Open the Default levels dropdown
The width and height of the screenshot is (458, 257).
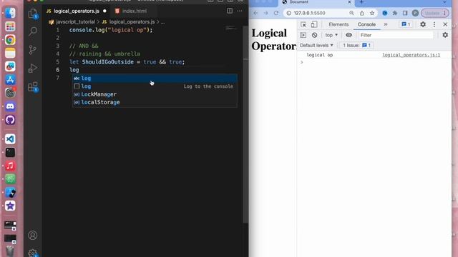click(x=316, y=46)
